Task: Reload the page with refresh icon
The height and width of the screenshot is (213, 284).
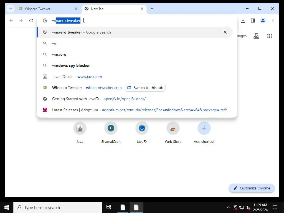Action: (31, 21)
